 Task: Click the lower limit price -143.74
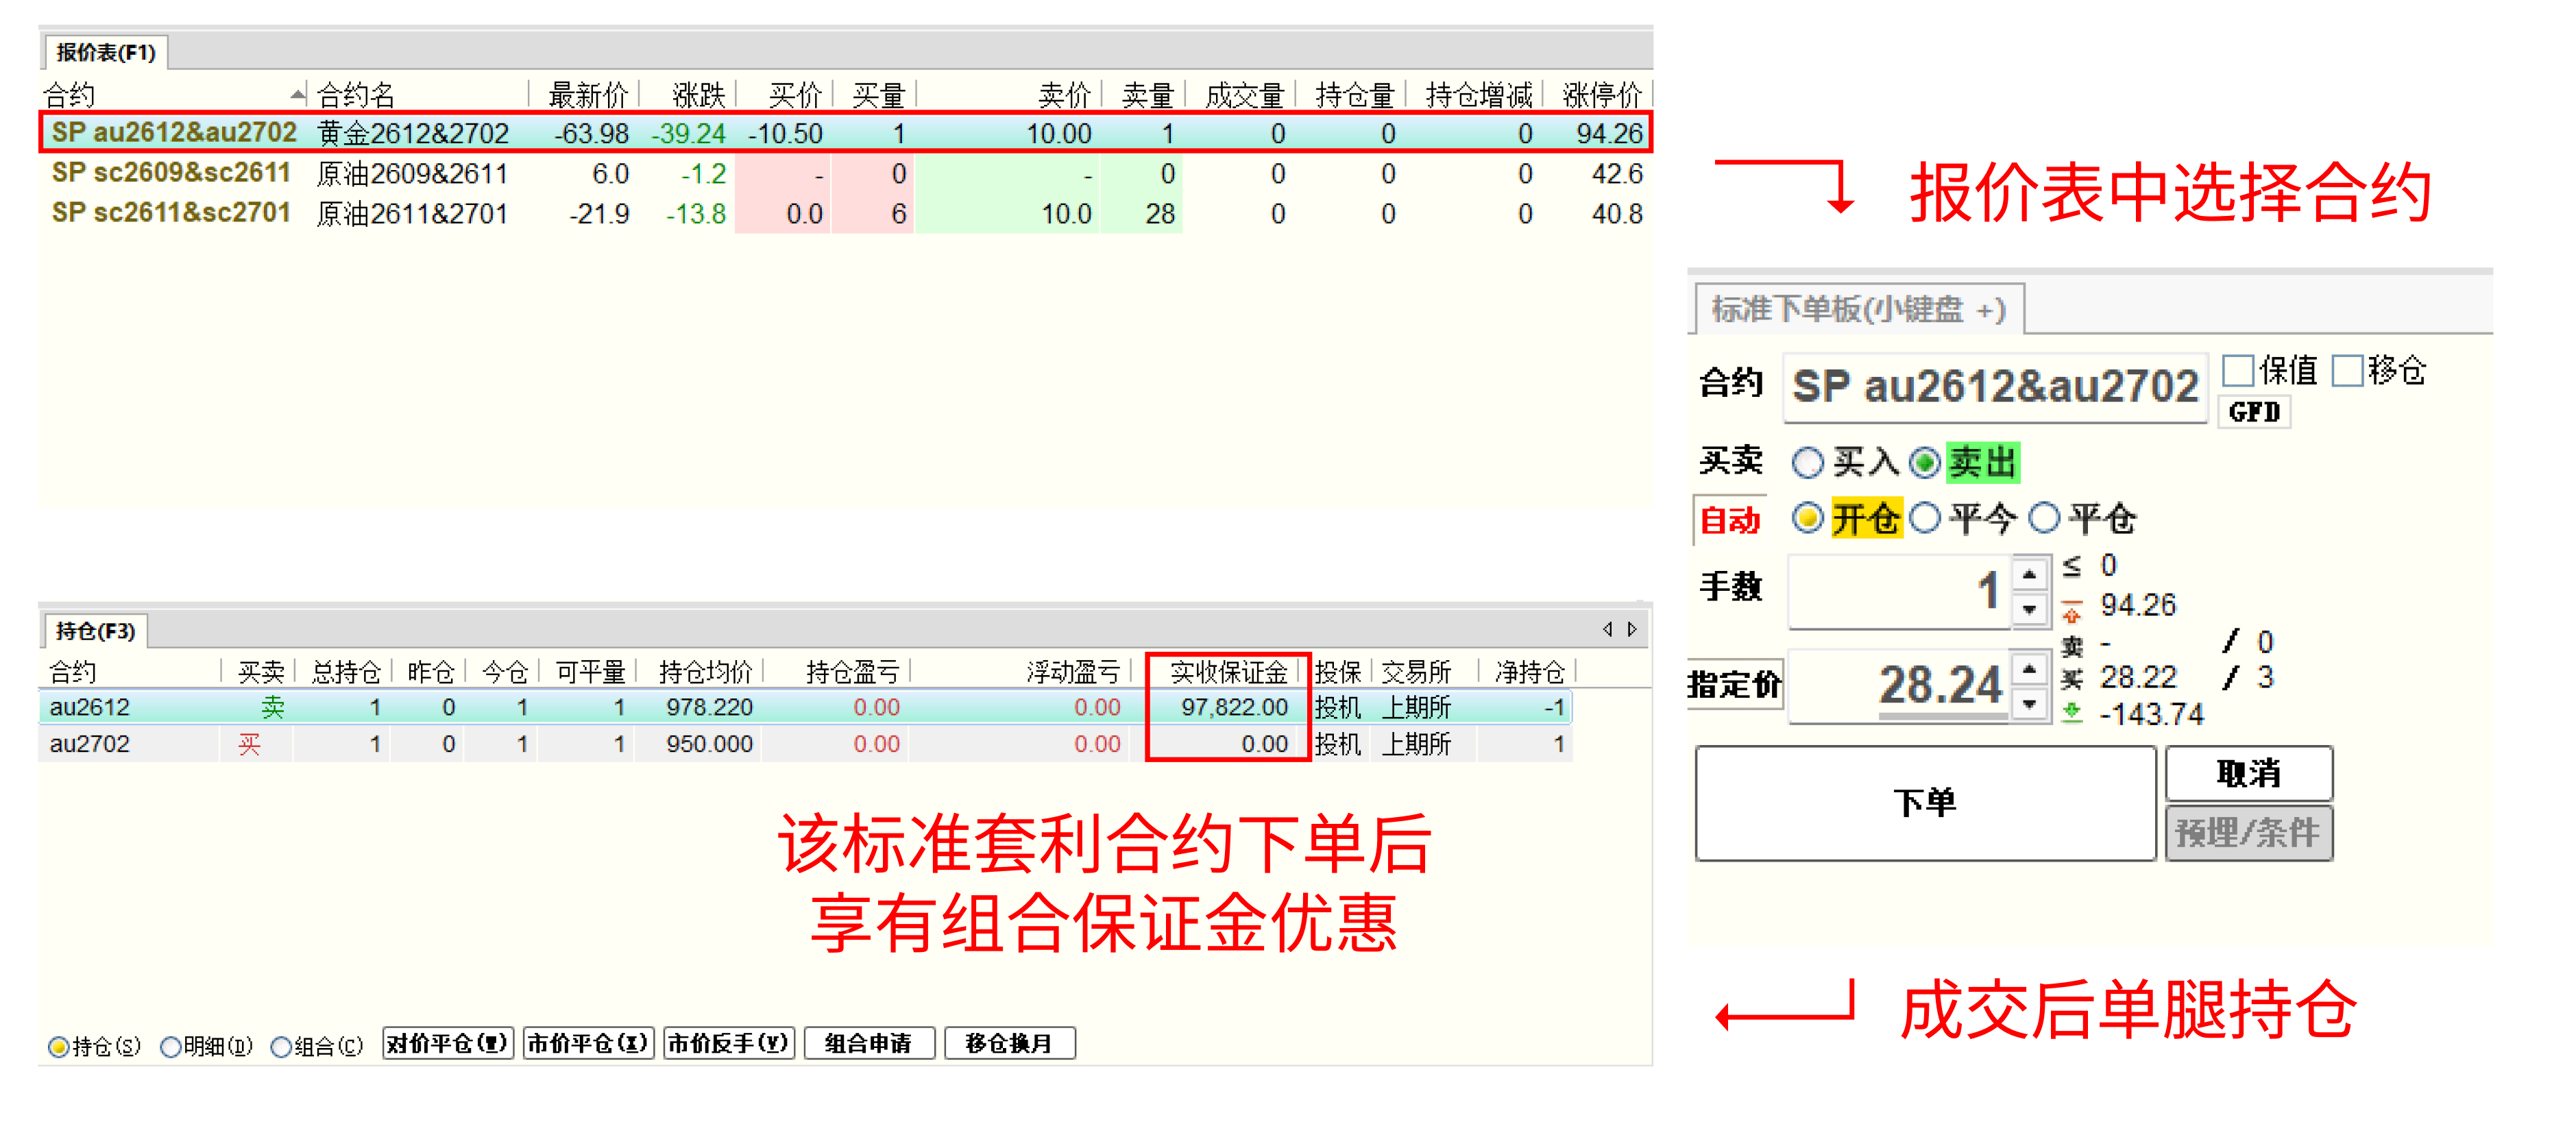tap(2151, 715)
